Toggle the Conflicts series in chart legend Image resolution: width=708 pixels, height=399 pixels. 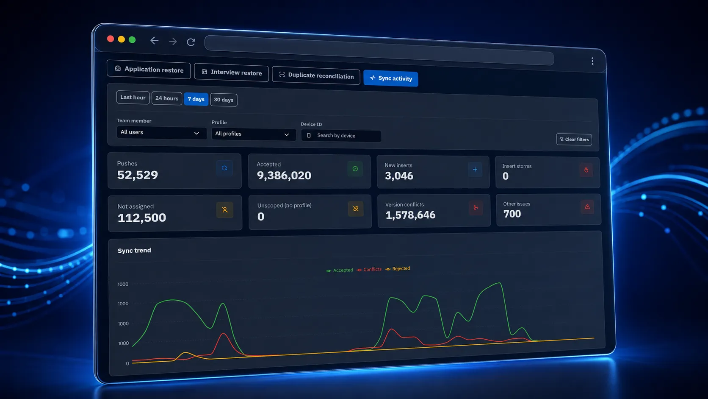[x=369, y=269]
